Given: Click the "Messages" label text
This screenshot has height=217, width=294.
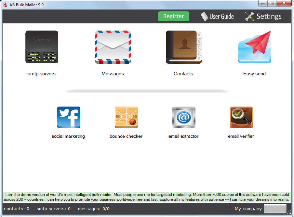Looking at the screenshot, I should 113,74.
